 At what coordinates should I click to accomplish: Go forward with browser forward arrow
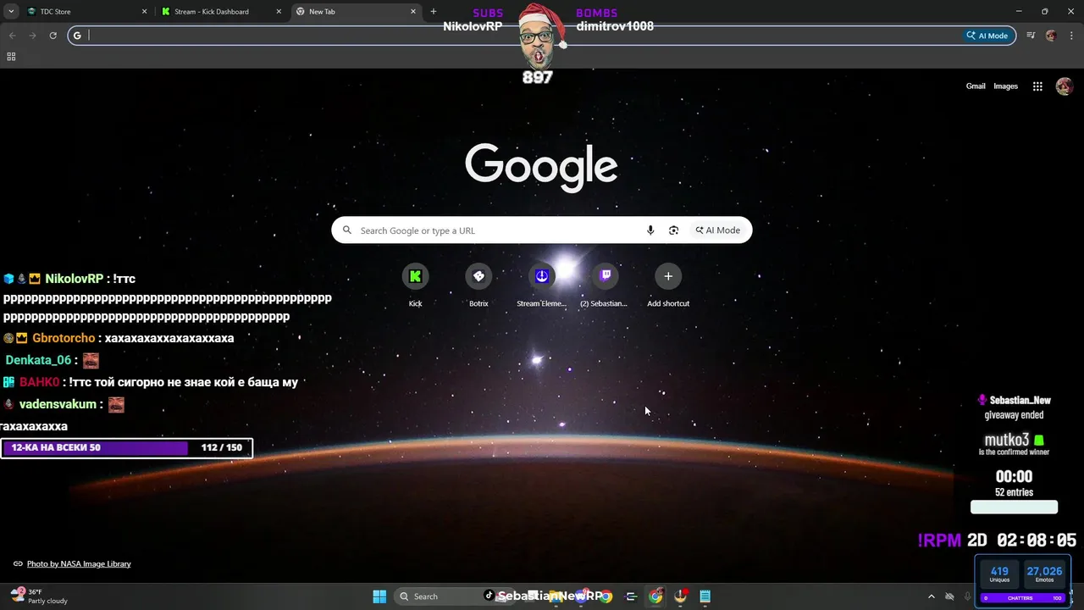pyautogui.click(x=32, y=36)
